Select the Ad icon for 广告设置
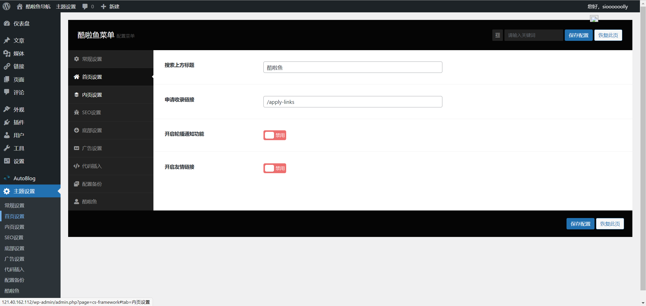Viewport: 646px width, 306px height. (x=76, y=148)
